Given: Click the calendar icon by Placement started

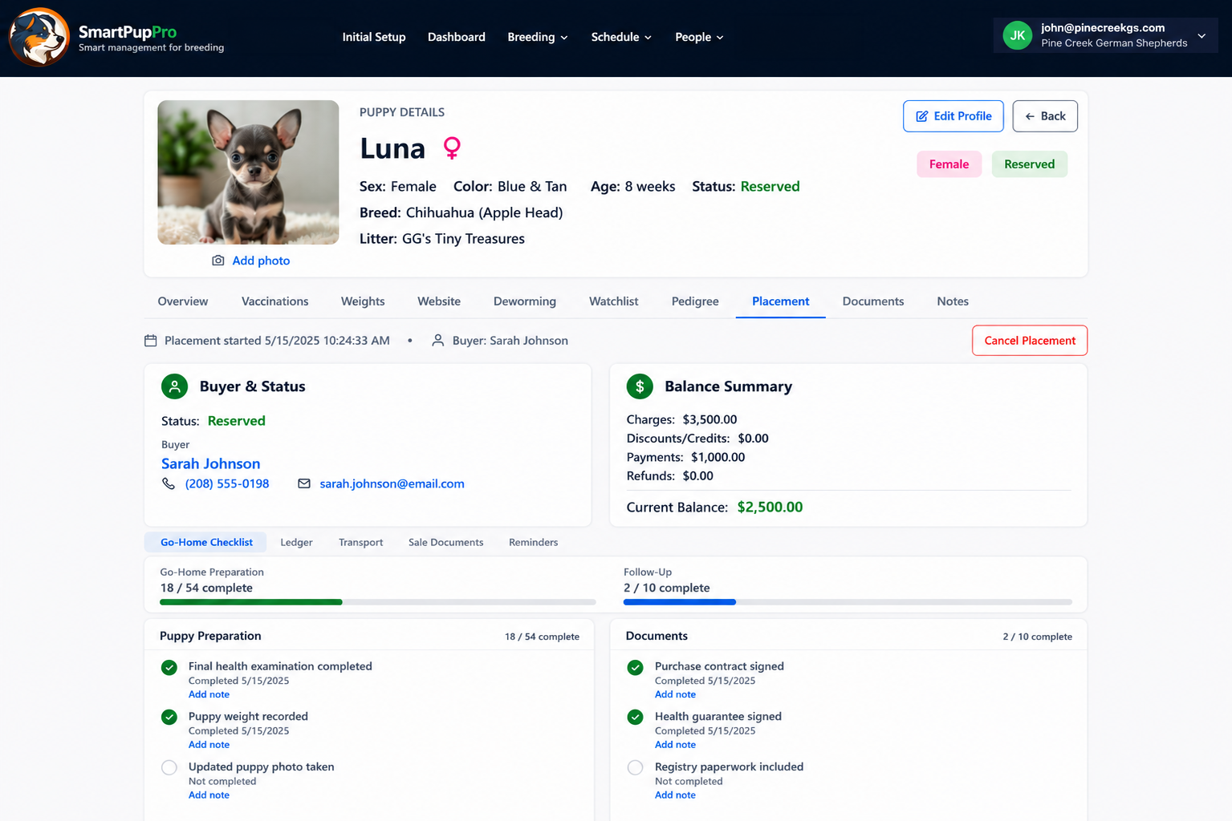Looking at the screenshot, I should click(x=150, y=341).
